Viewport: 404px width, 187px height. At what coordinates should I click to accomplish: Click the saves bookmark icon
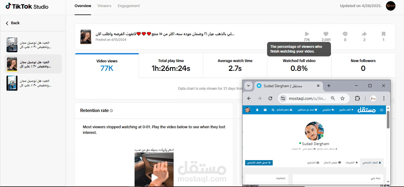pos(384,34)
